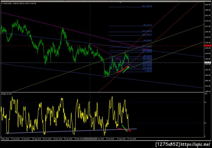Click the 261.8 Fibonacci level label
Screen dimensions: 212x148
[x=147, y=31]
